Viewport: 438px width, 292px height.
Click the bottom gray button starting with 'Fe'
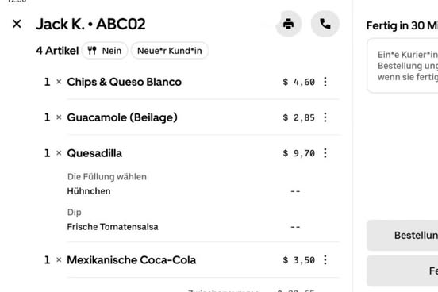[402, 271]
